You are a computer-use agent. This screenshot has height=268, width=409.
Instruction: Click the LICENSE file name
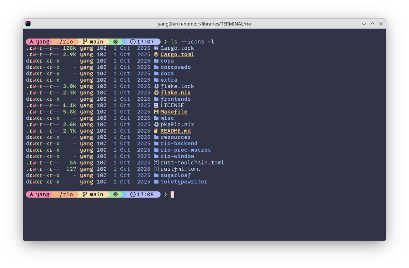[x=172, y=105]
